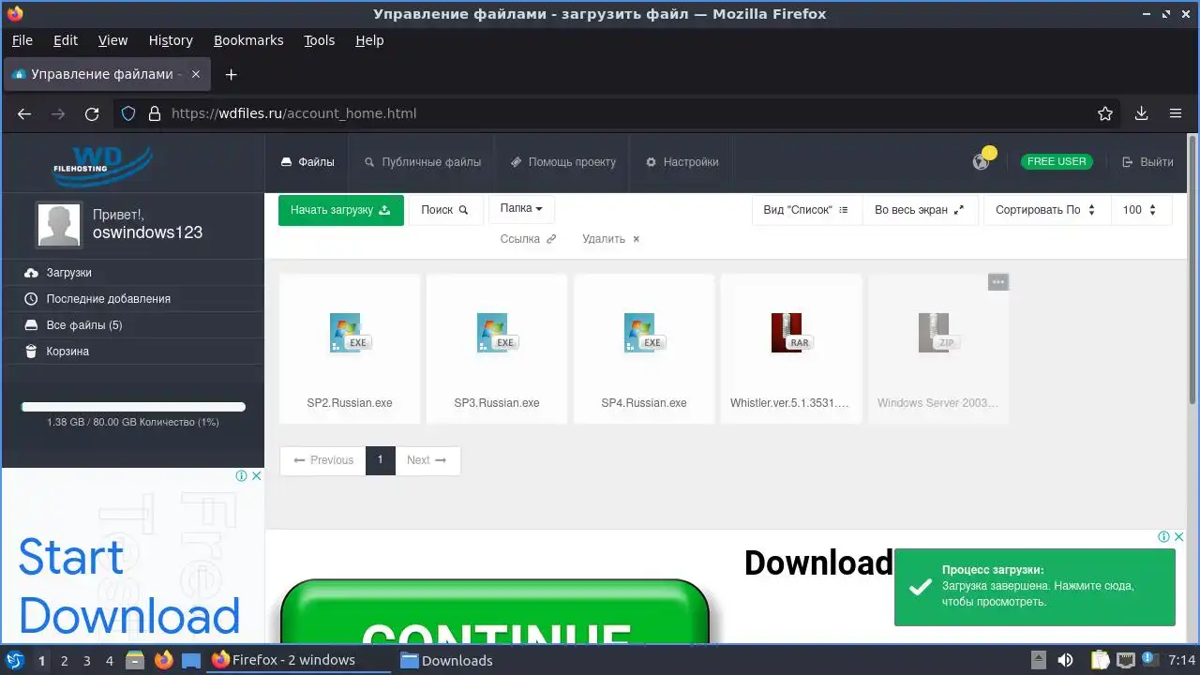
Task: Click the Ссылка link option
Action: [x=528, y=239]
